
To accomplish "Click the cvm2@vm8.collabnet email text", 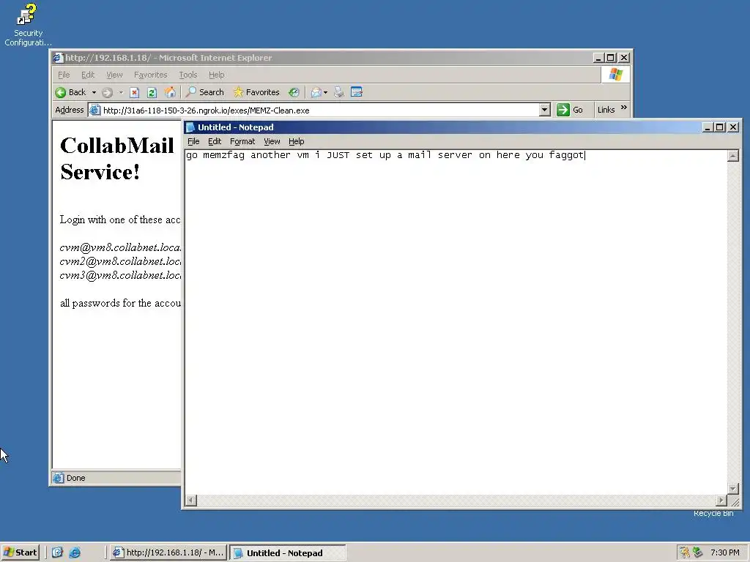I will pyautogui.click(x=121, y=261).
